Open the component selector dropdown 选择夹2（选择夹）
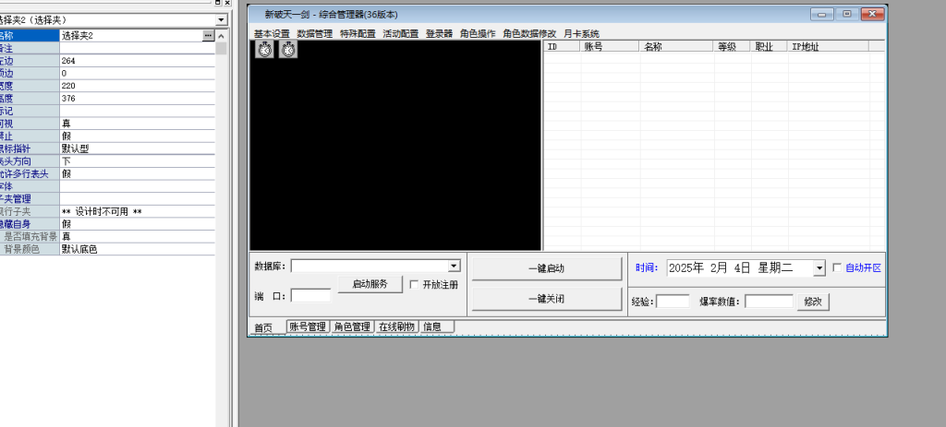The height and width of the screenshot is (427, 946). coord(221,20)
